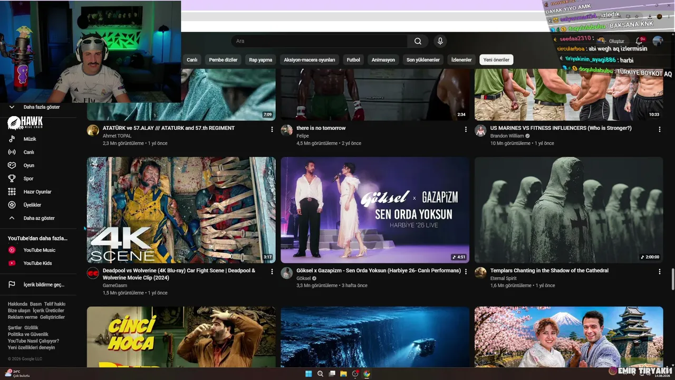Open Templars Chanting video title
This screenshot has width=675, height=380.
click(549, 271)
